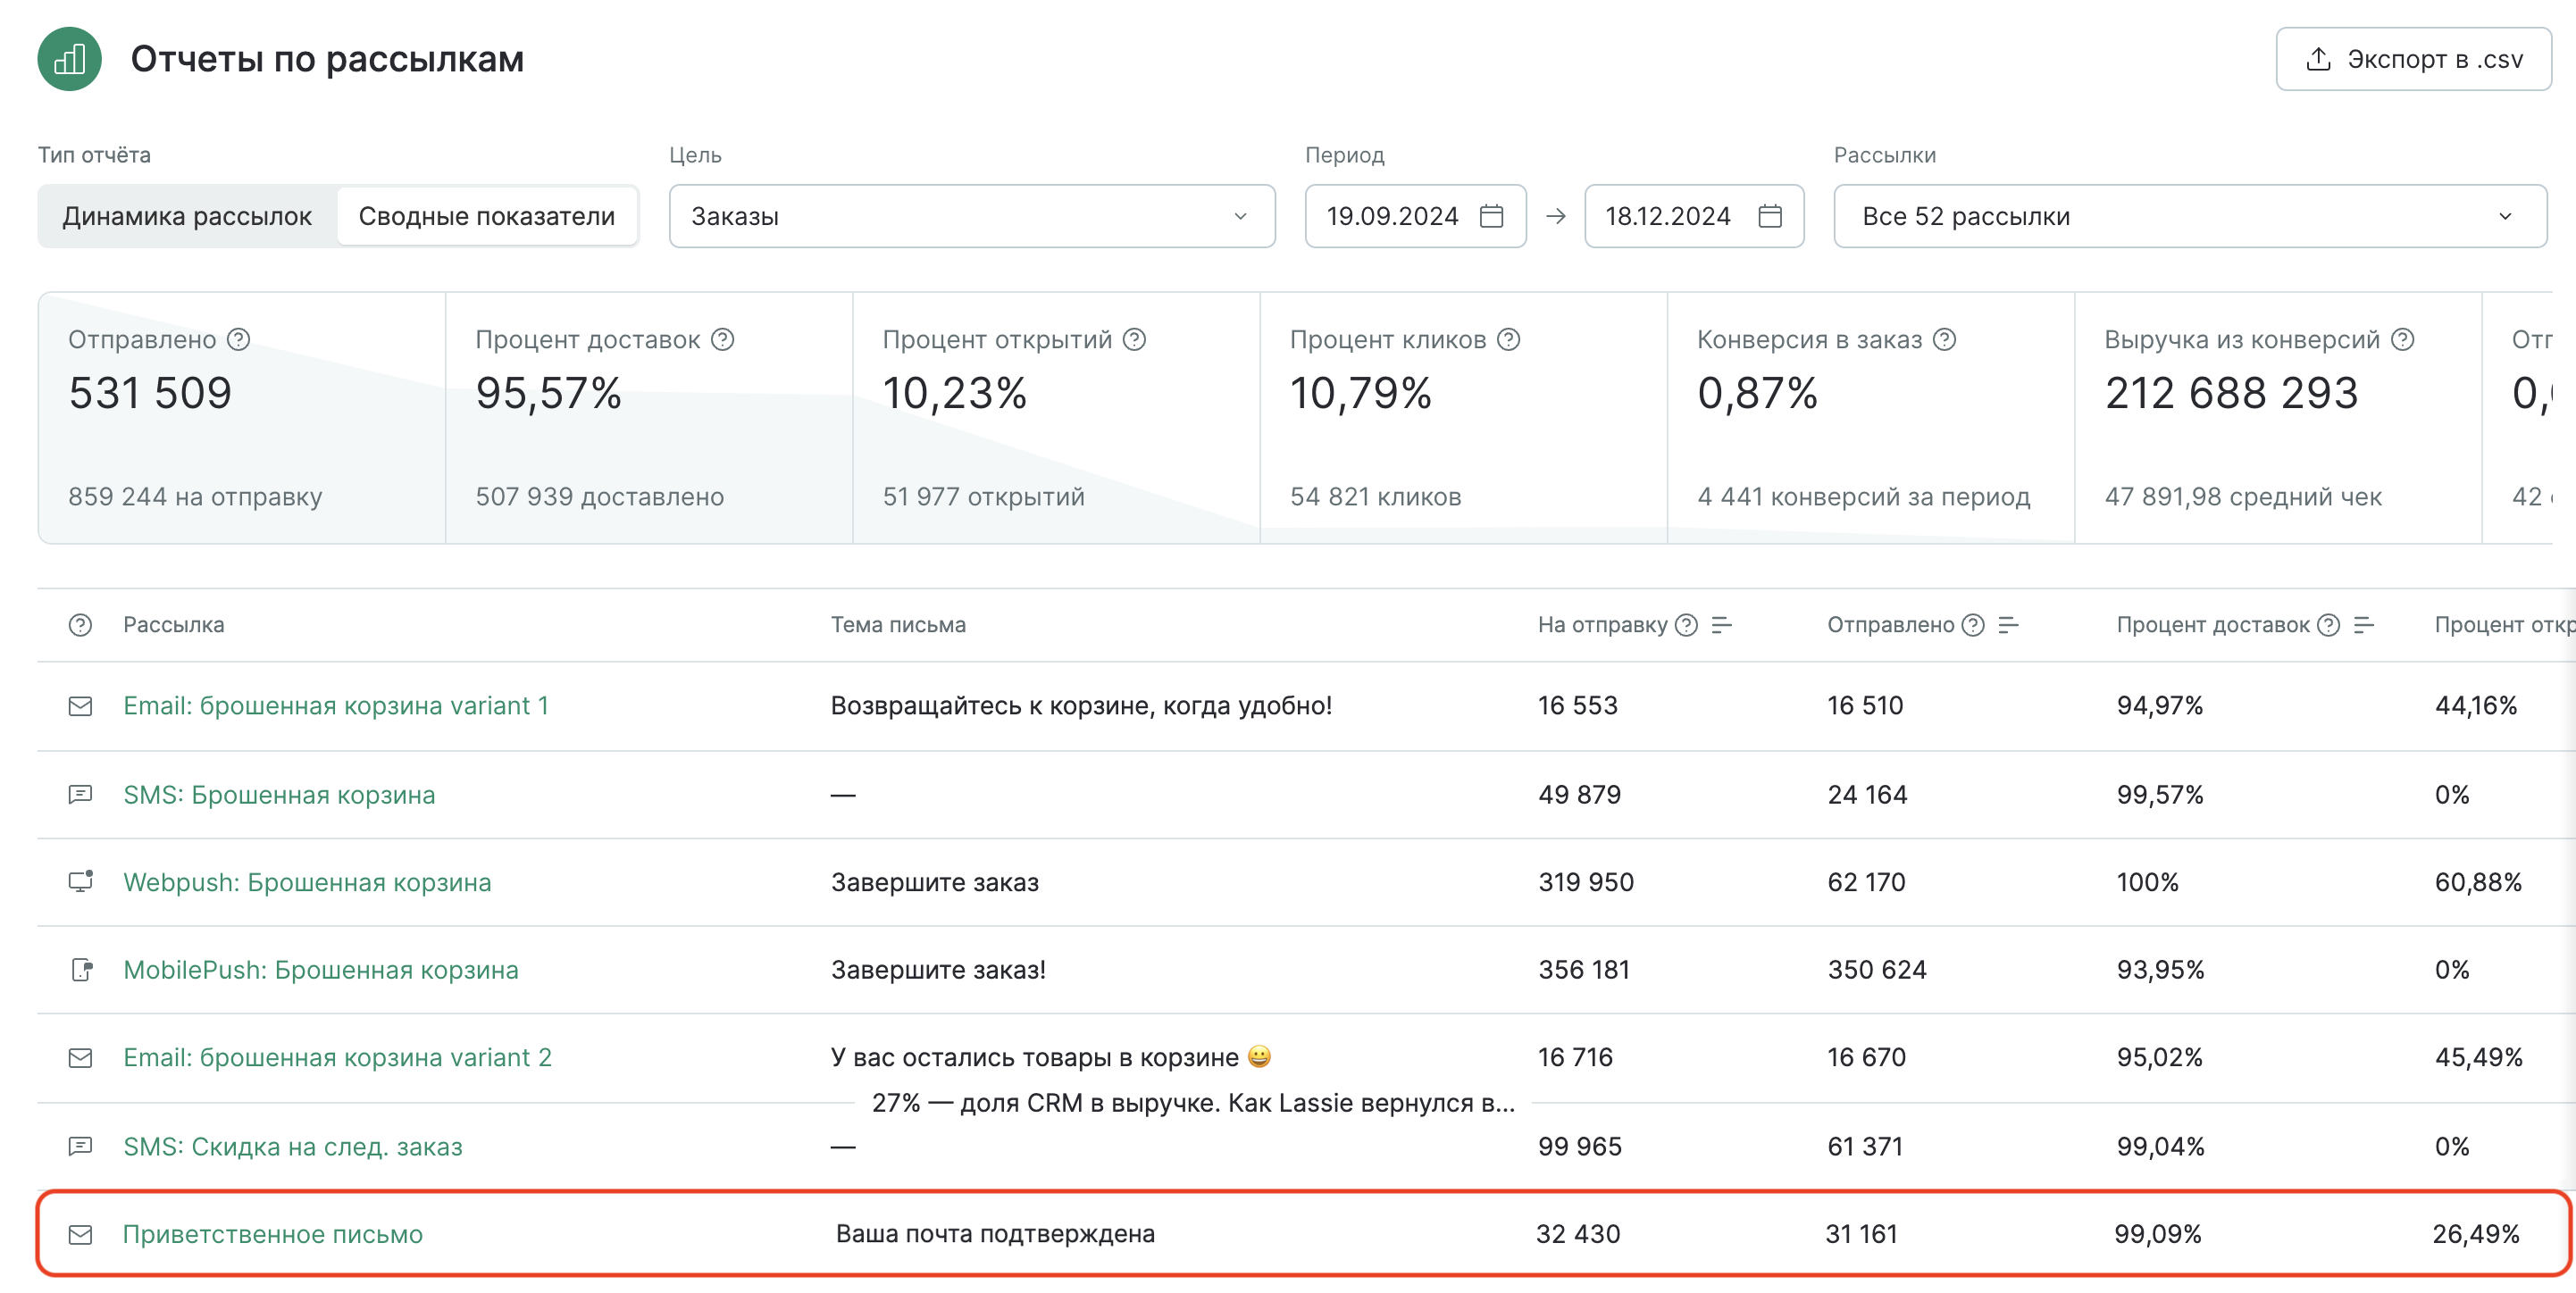Viewport: 2576px width, 1293px height.
Task: Click the subject text Завершите заказ!
Action: pyautogui.click(x=938, y=970)
